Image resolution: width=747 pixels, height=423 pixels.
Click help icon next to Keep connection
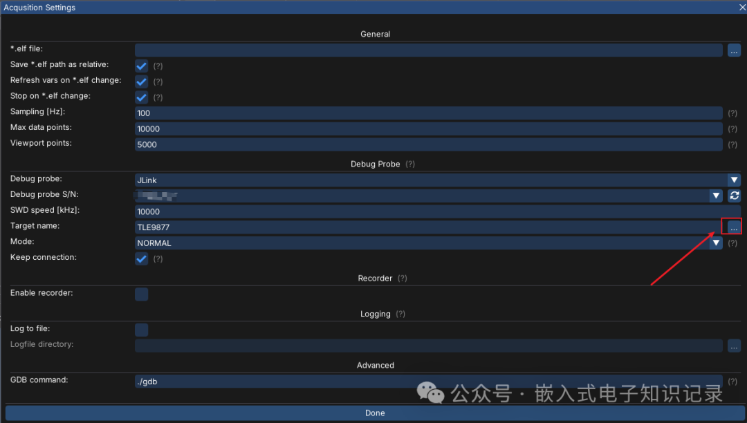[x=158, y=258]
